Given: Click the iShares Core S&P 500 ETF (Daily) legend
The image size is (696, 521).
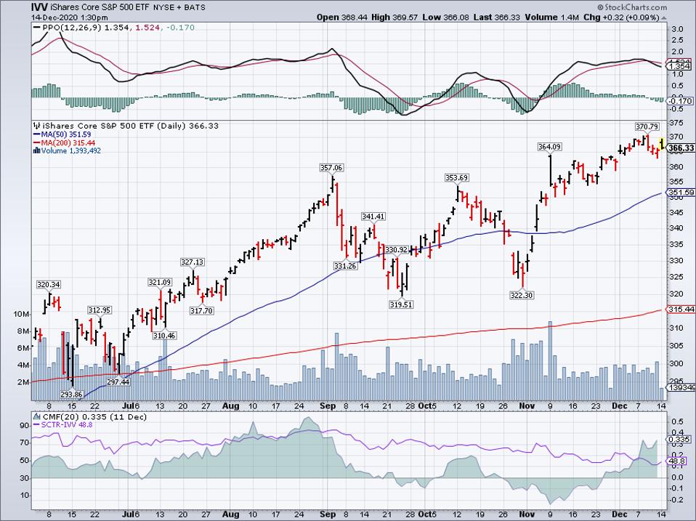Looking at the screenshot, I should [x=131, y=126].
